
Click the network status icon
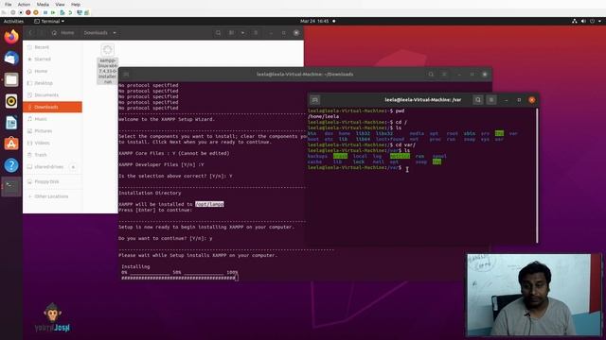(x=575, y=21)
